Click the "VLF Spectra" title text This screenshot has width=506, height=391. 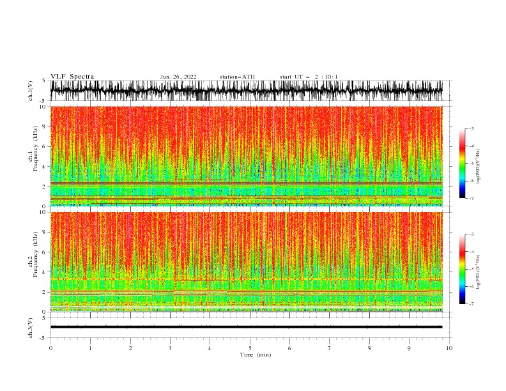[72, 77]
